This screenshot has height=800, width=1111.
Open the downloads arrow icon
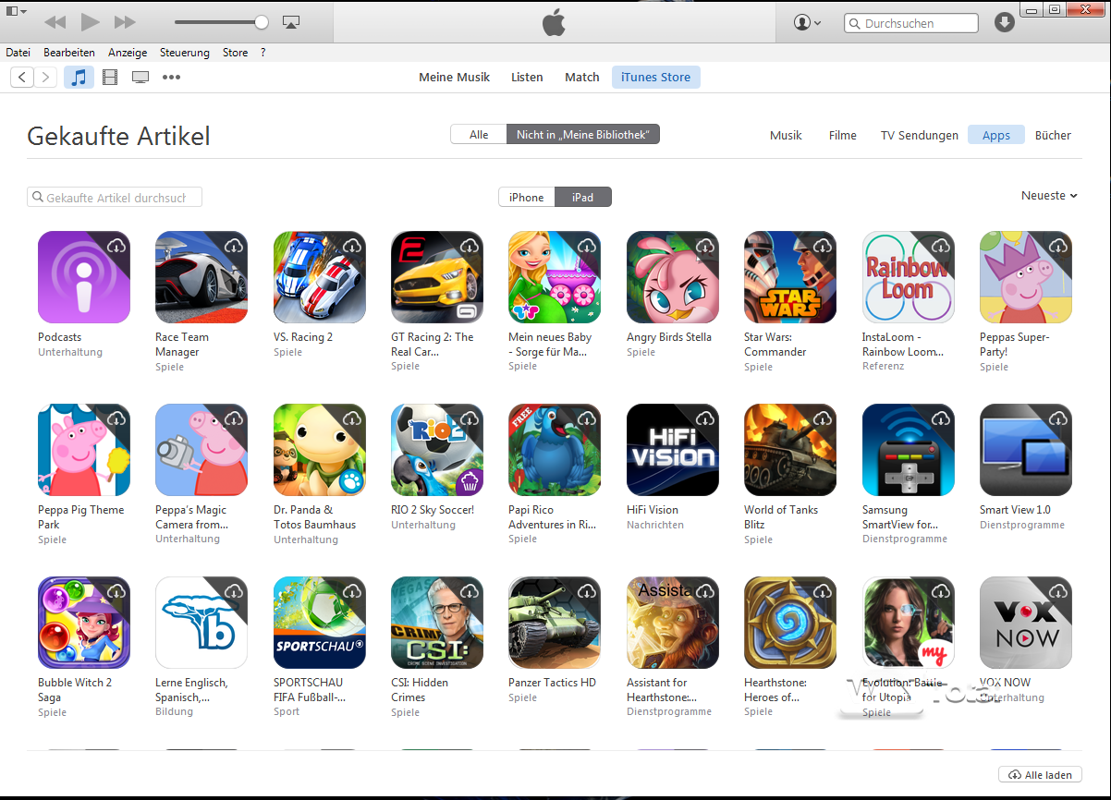tap(1005, 22)
